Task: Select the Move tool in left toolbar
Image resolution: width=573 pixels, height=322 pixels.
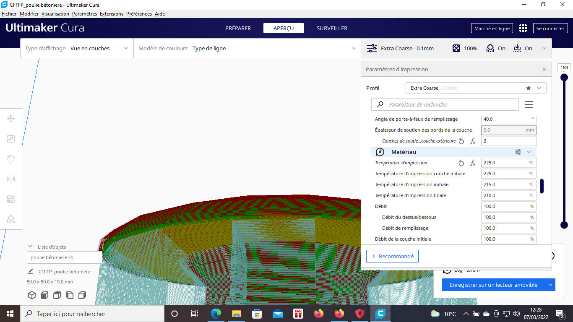Action: (x=11, y=119)
